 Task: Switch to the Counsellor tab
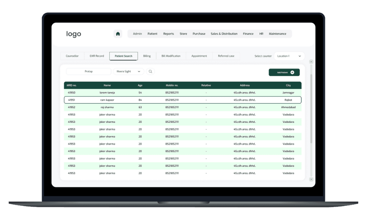72,56
